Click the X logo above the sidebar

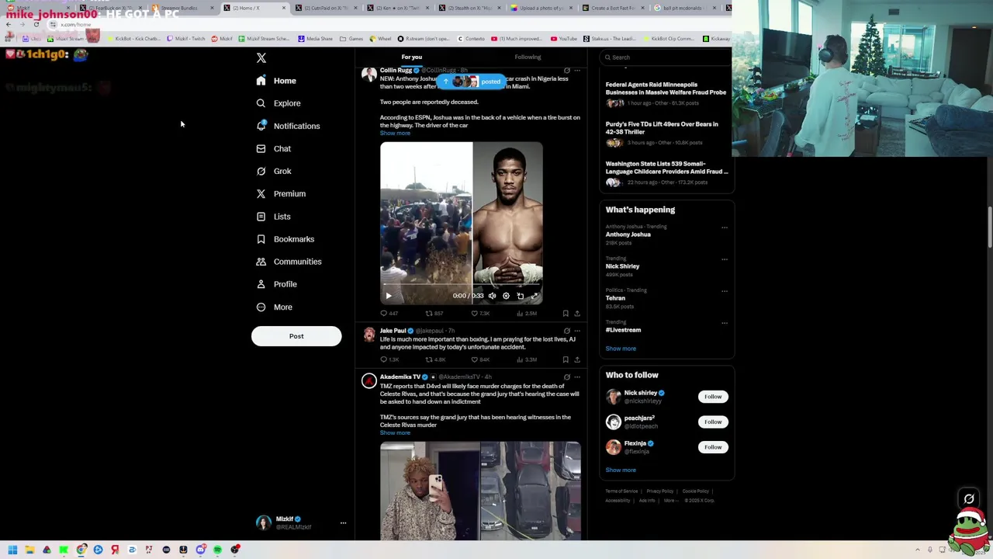click(x=261, y=58)
